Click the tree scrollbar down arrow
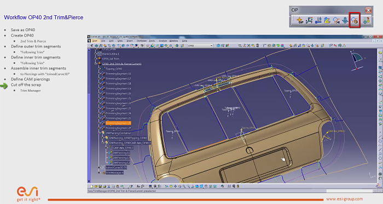 [x=89, y=181]
